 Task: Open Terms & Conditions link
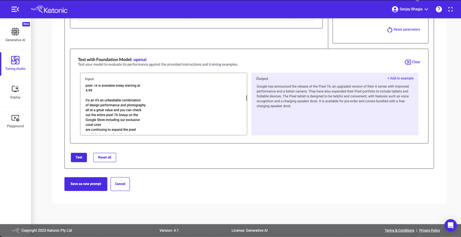pyautogui.click(x=399, y=230)
